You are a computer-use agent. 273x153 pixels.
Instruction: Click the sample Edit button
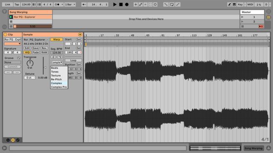point(27,48)
